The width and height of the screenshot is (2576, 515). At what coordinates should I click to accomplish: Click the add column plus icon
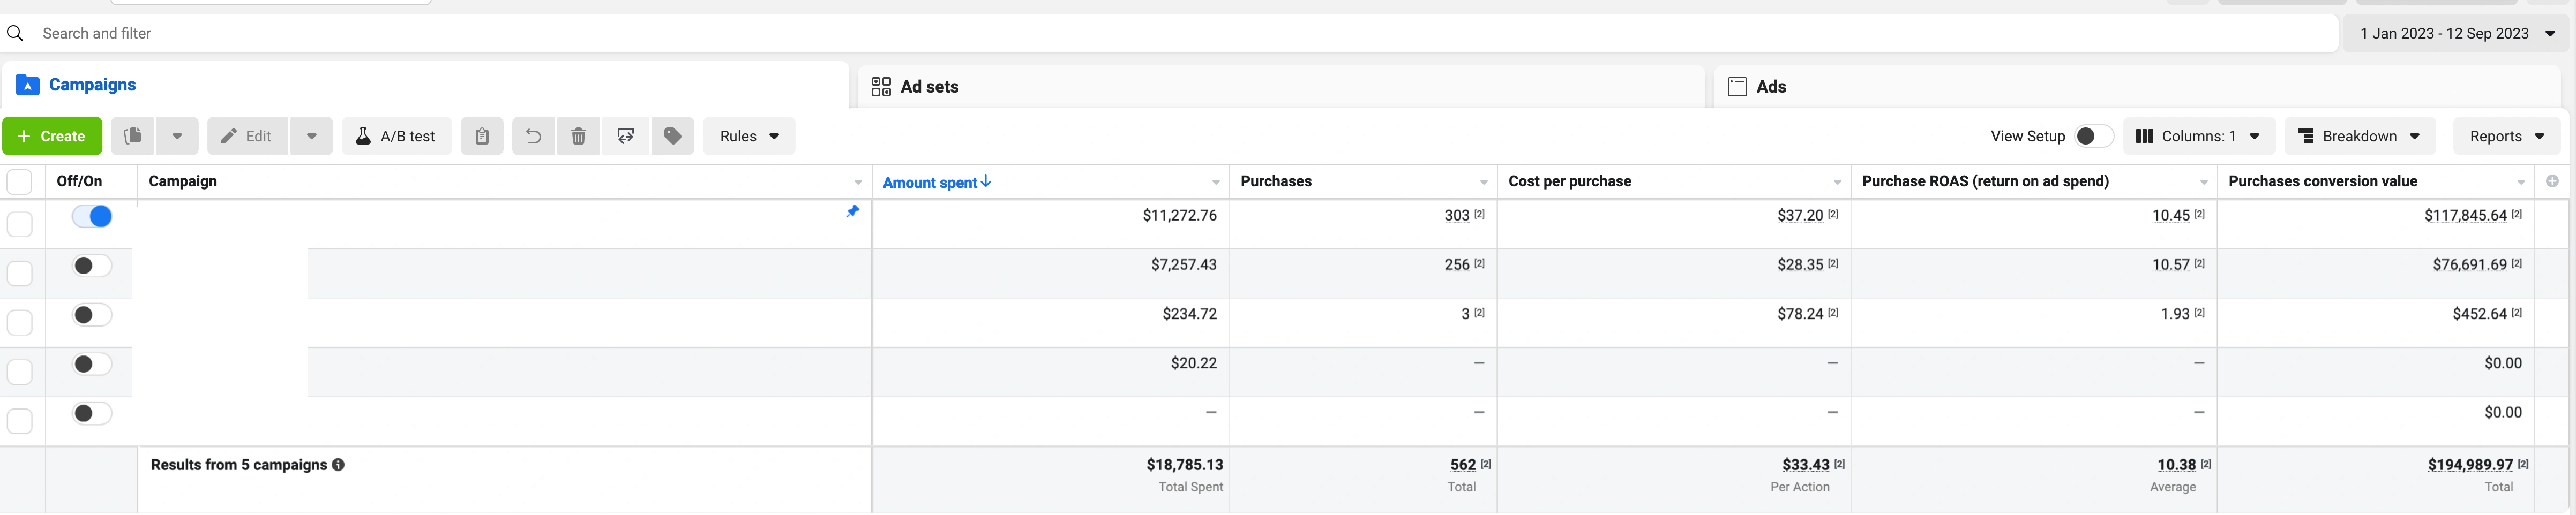pyautogui.click(x=2552, y=181)
